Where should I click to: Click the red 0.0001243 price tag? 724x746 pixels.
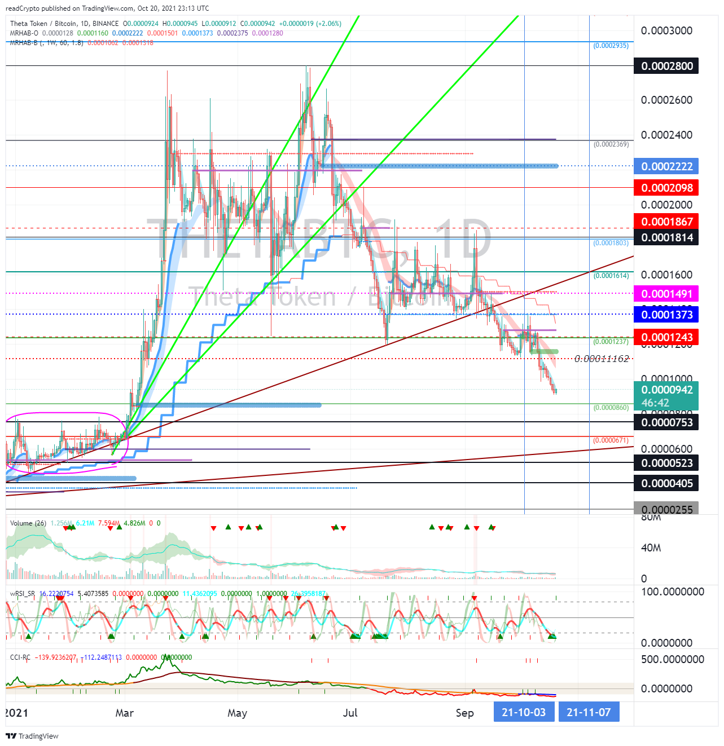pos(666,337)
